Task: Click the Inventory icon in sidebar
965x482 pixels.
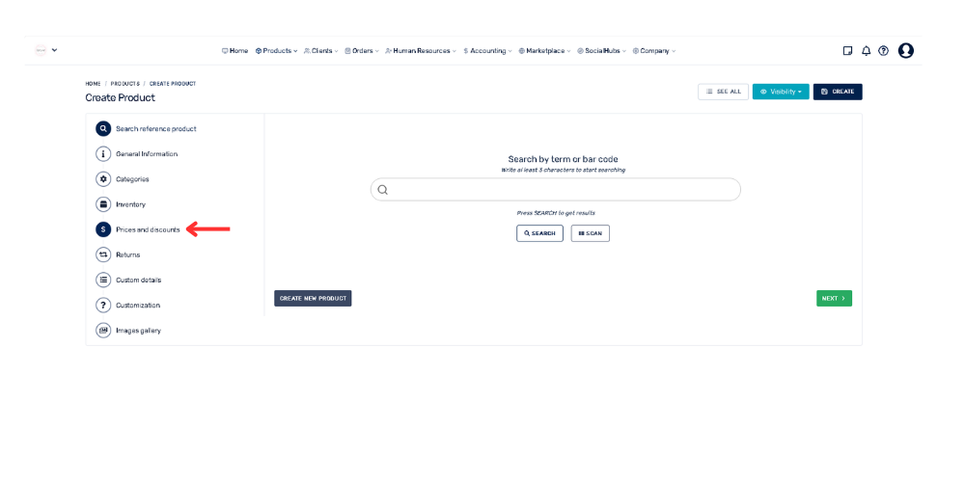Action: pos(103,204)
